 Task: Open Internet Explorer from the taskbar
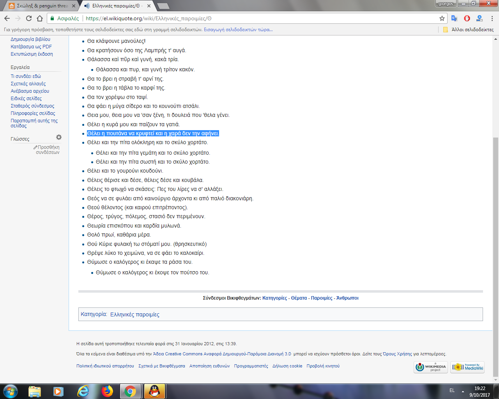(83, 391)
